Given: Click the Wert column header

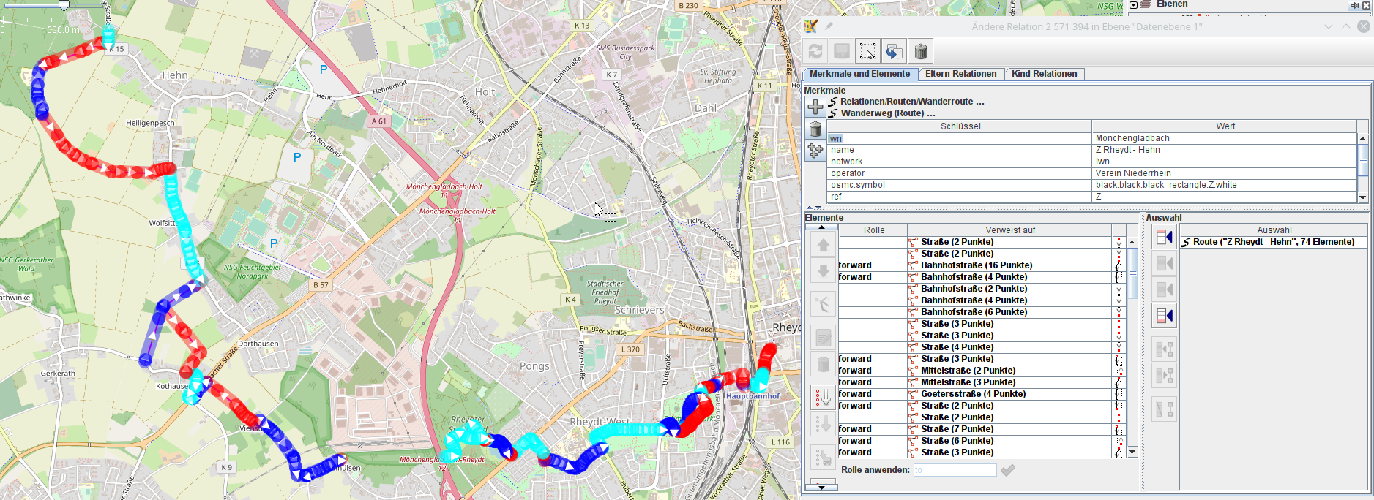Looking at the screenshot, I should coord(1225,126).
